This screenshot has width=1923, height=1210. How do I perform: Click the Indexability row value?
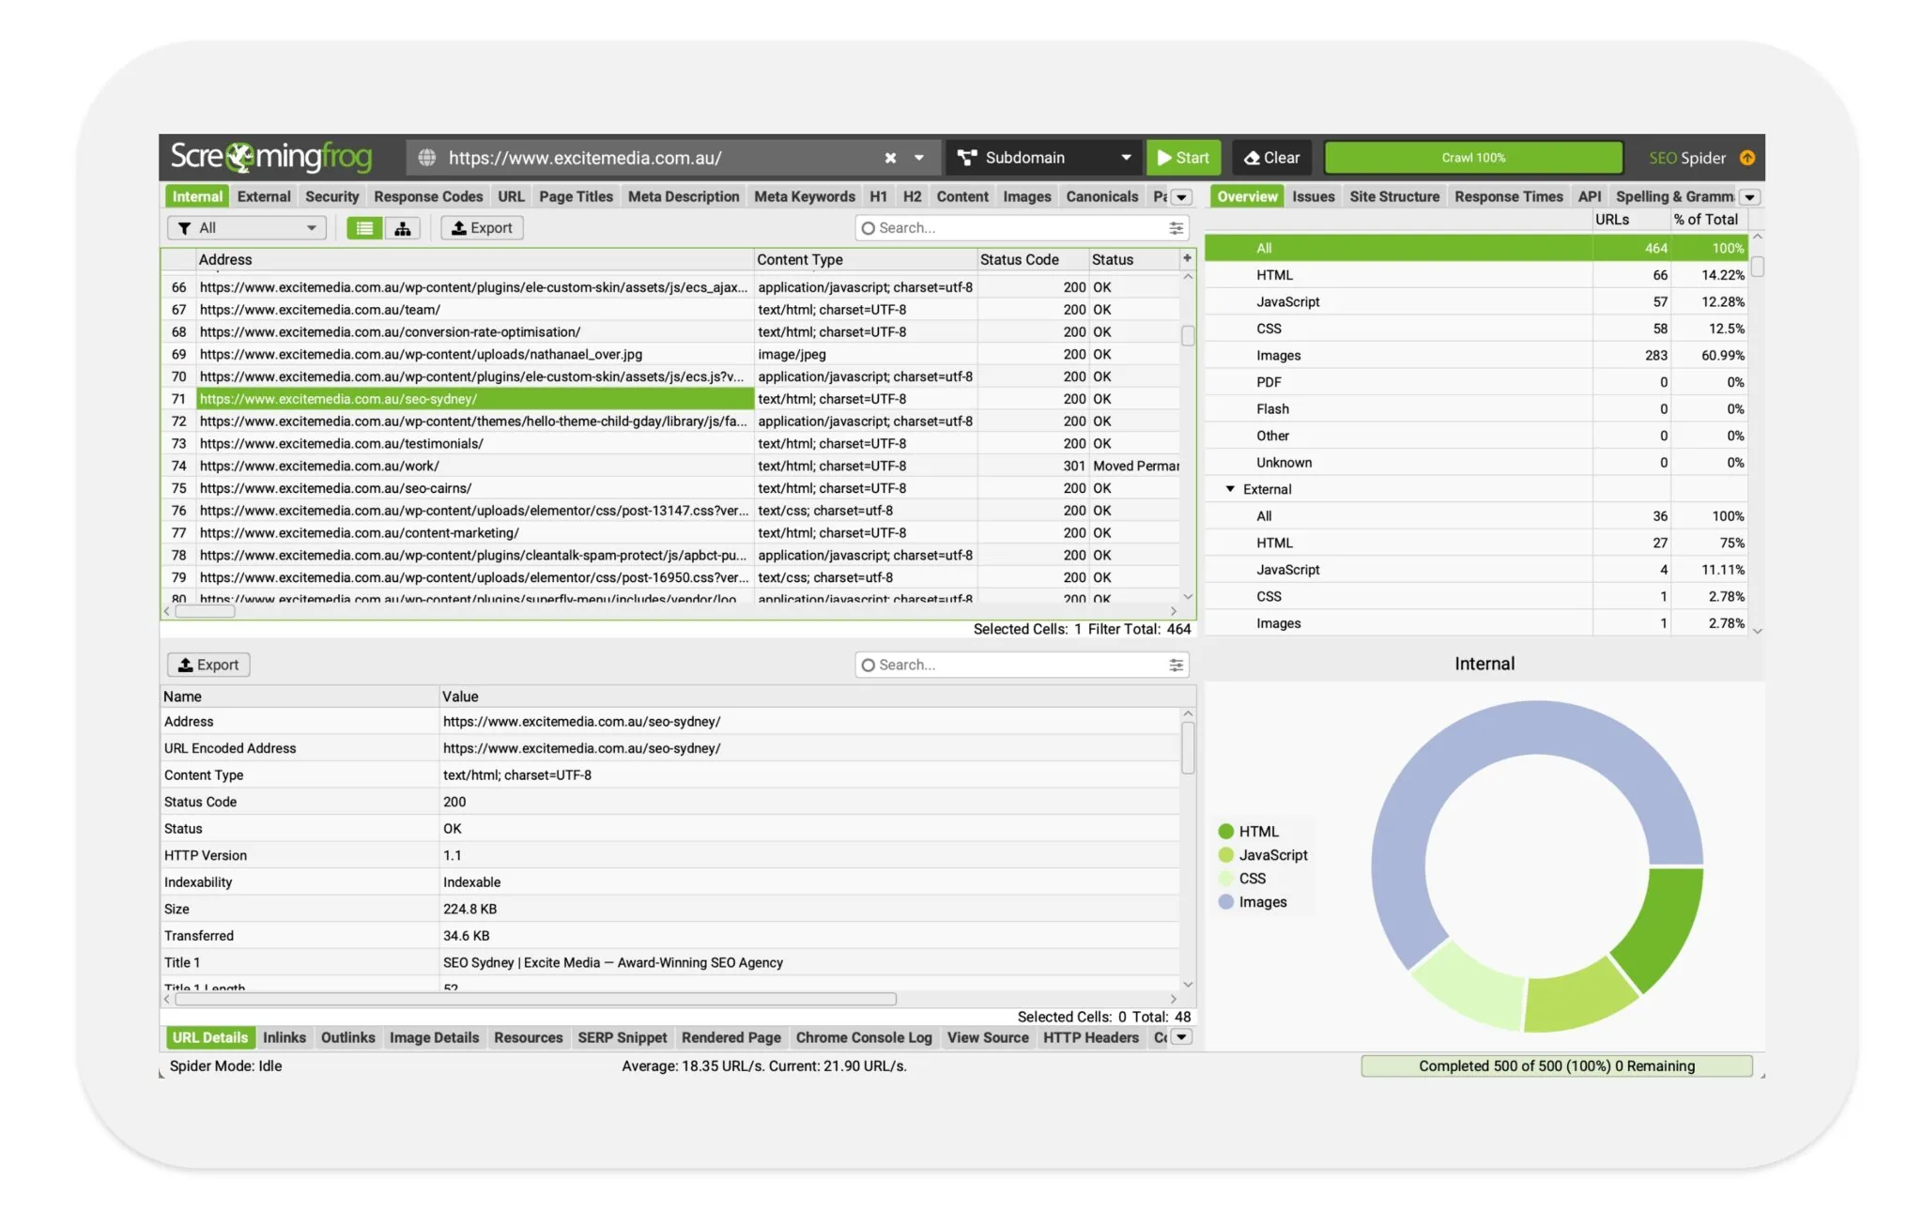point(809,882)
